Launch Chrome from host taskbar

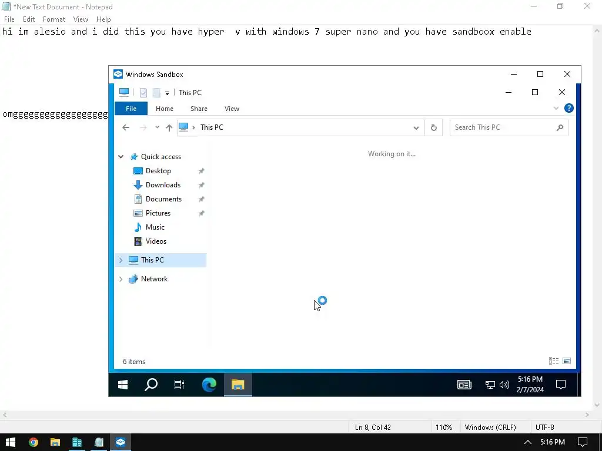click(x=34, y=442)
